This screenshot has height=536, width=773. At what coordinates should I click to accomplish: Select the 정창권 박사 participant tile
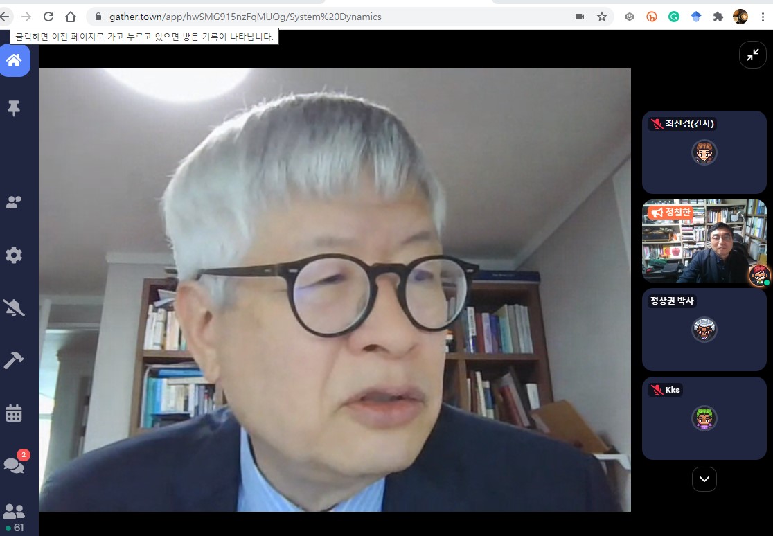click(x=704, y=330)
